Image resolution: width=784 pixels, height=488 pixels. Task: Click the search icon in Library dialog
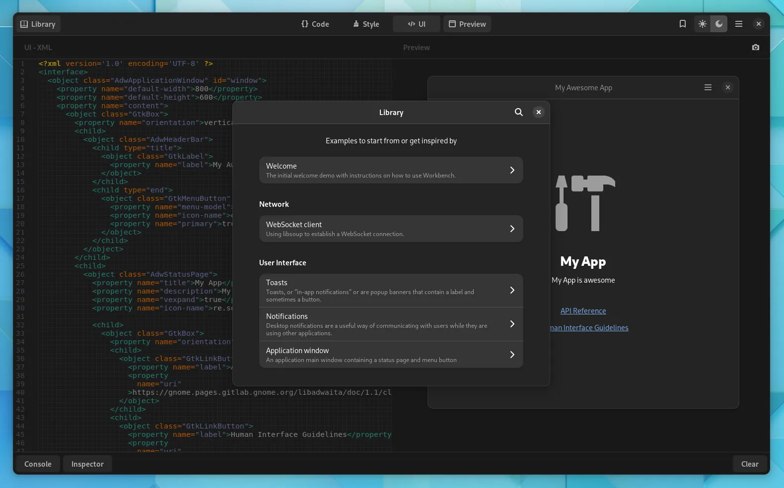[x=518, y=112]
